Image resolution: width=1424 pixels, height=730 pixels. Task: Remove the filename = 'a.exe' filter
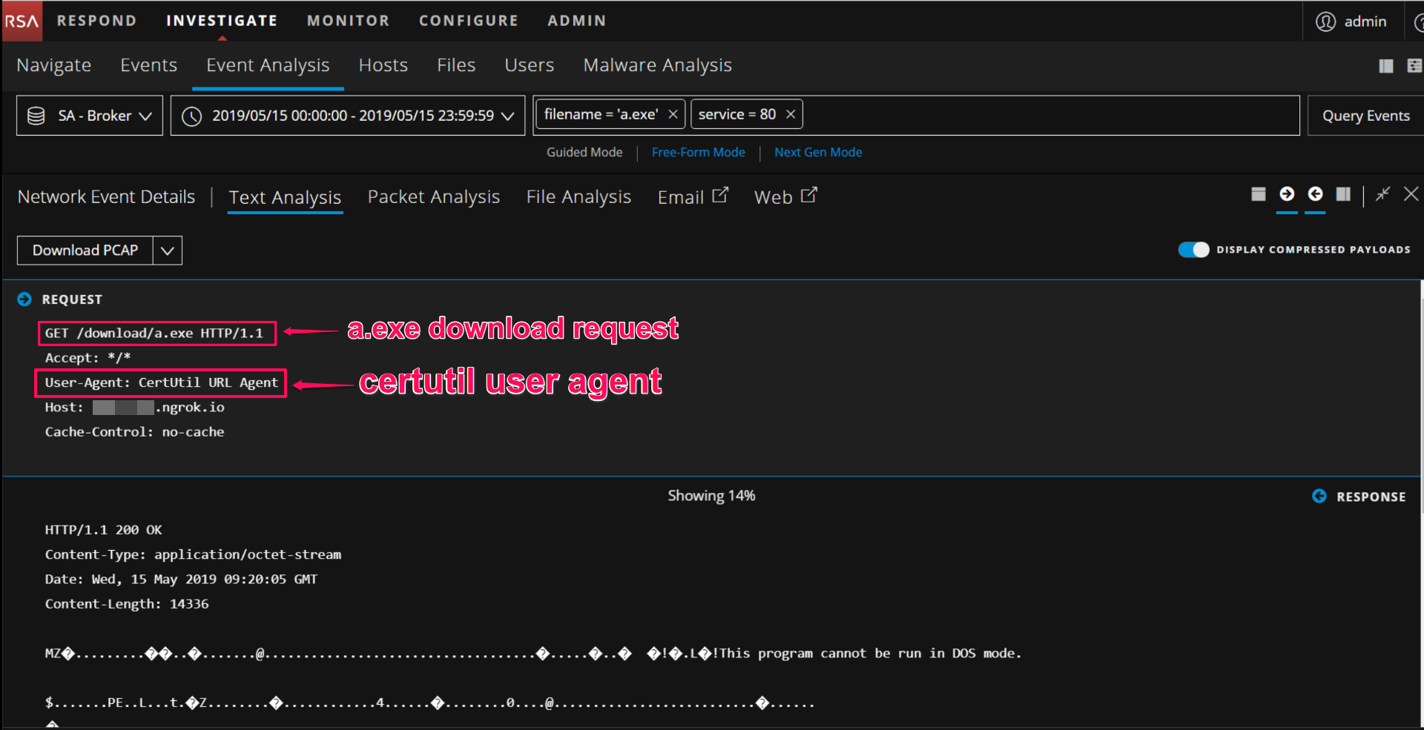(673, 115)
